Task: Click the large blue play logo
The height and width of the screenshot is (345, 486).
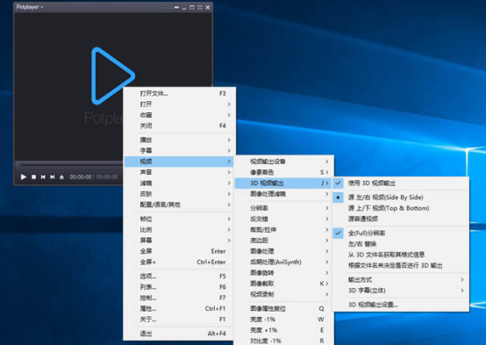Action: tap(113, 75)
